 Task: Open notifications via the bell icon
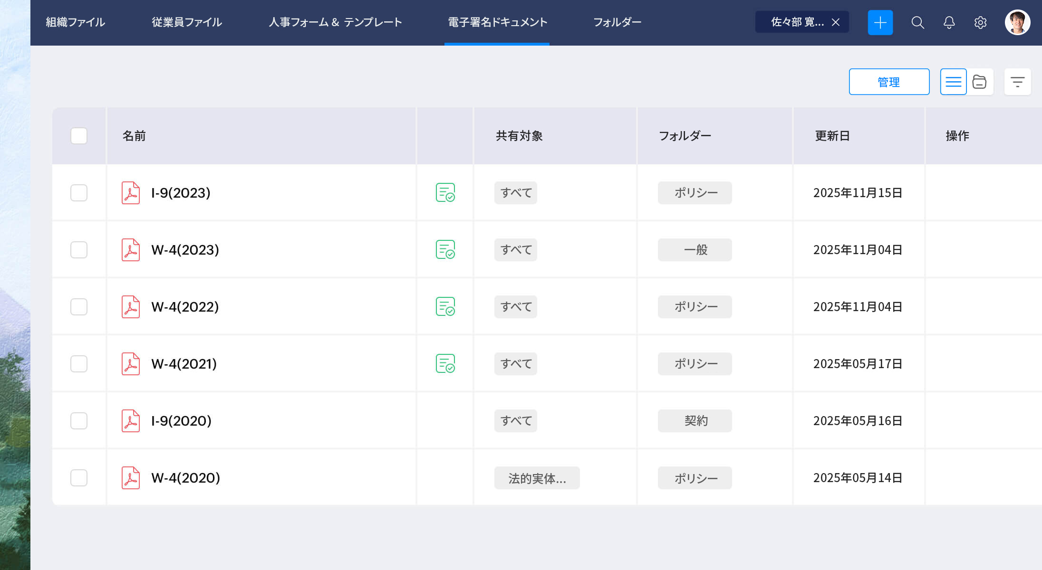[949, 22]
